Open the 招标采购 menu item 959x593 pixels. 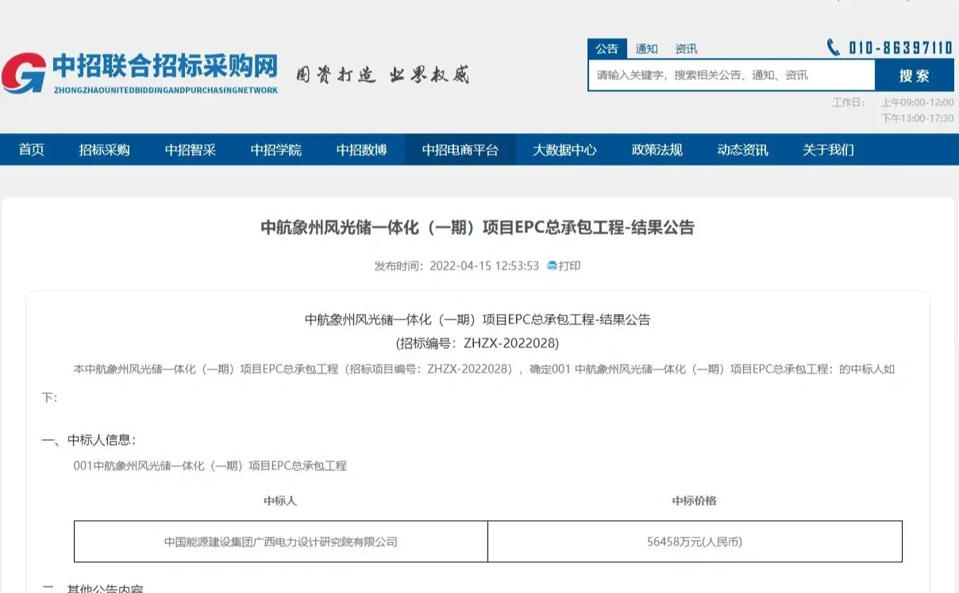(x=104, y=150)
